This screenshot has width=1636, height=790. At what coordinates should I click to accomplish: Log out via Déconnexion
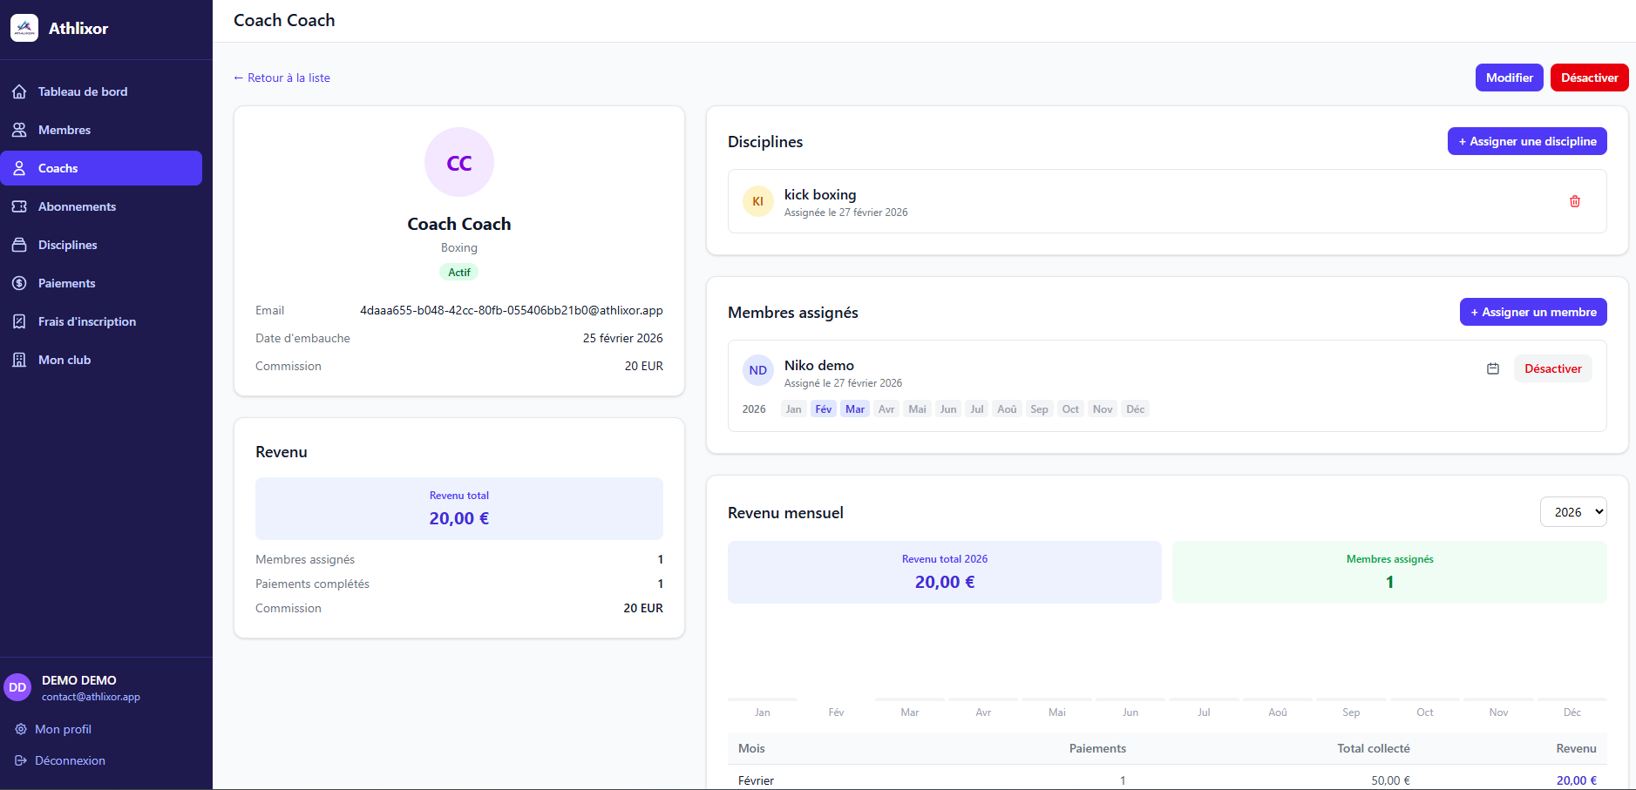click(69, 760)
